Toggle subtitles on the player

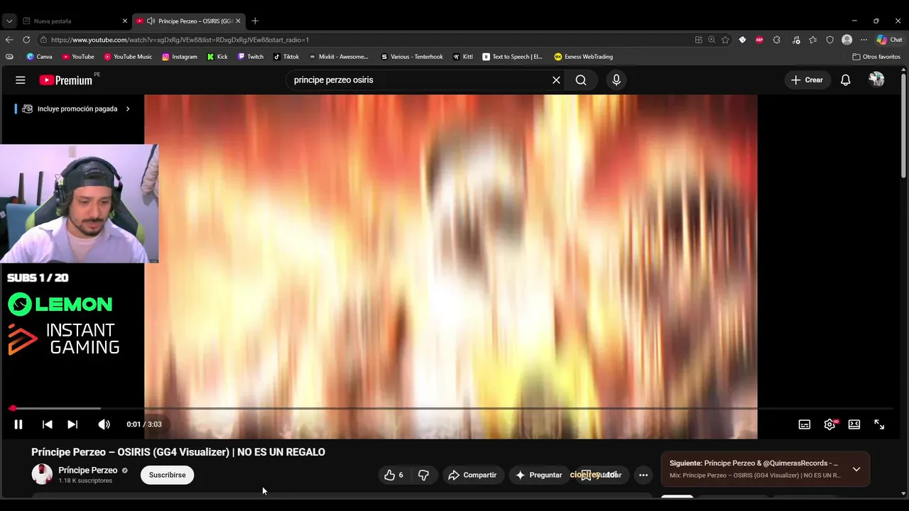pyautogui.click(x=805, y=424)
